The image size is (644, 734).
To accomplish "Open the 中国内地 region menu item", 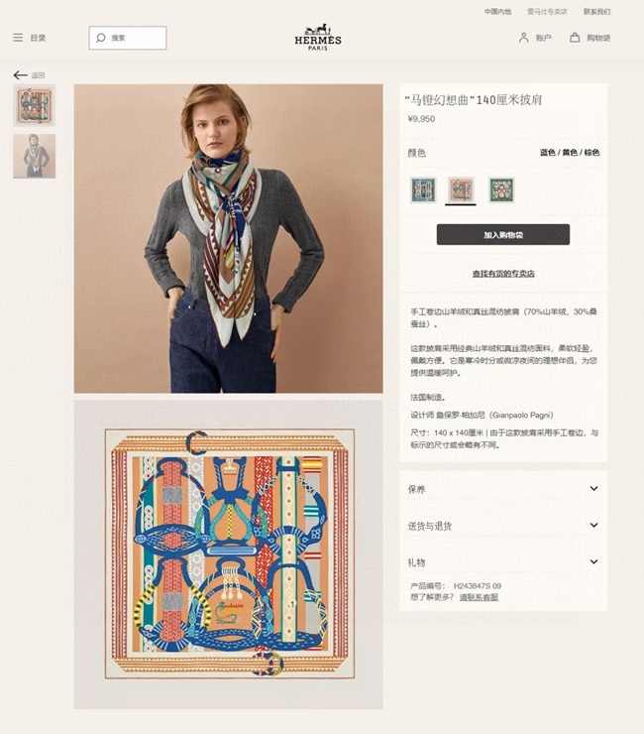I will [x=497, y=12].
